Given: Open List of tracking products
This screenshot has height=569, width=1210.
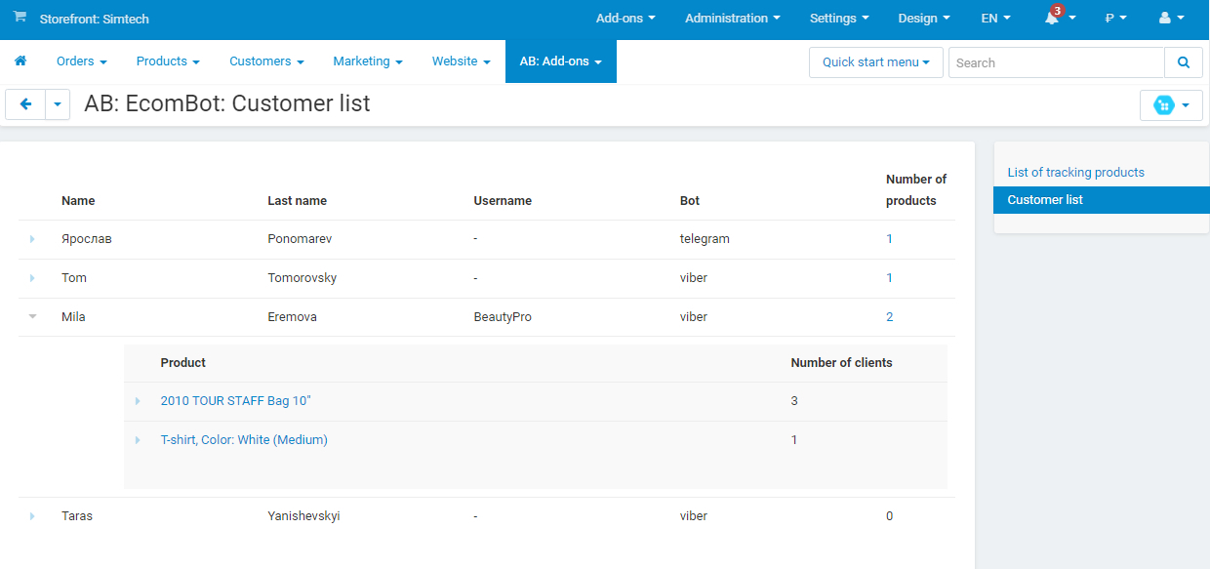Looking at the screenshot, I should [1075, 172].
